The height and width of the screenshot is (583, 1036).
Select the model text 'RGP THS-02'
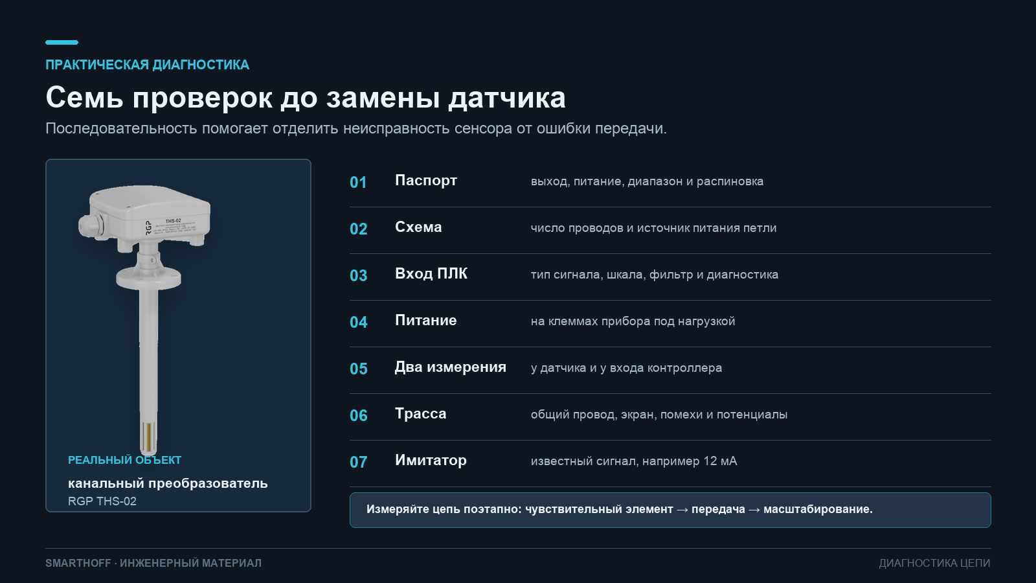coord(102,501)
